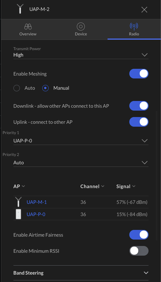Expand the Band Steering section
Viewport: 161px width, 282px height.
[81, 273]
